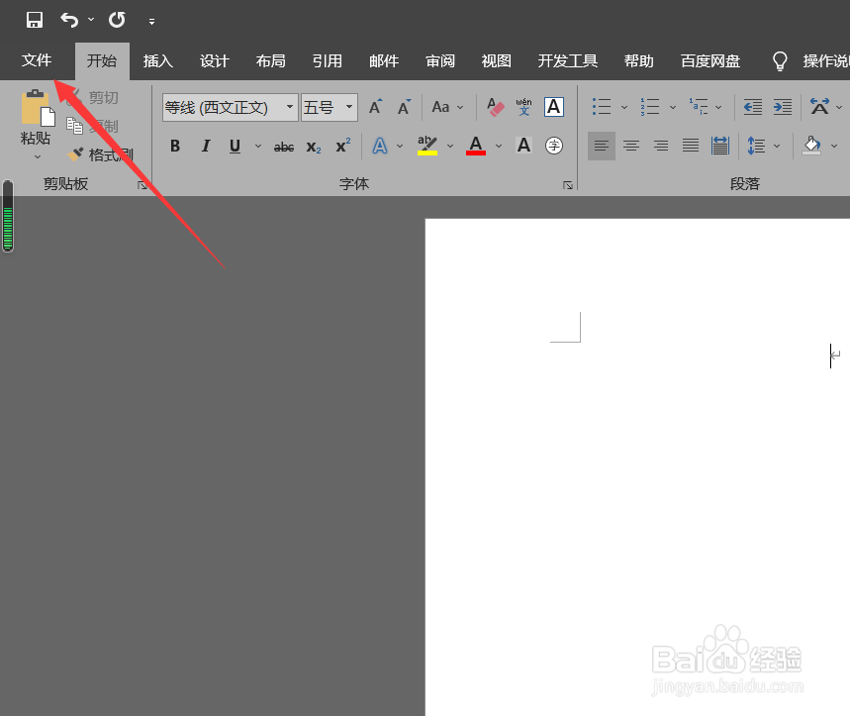This screenshot has height=716, width=850.
Task: Apply text effects with blue A icon
Action: pos(380,146)
